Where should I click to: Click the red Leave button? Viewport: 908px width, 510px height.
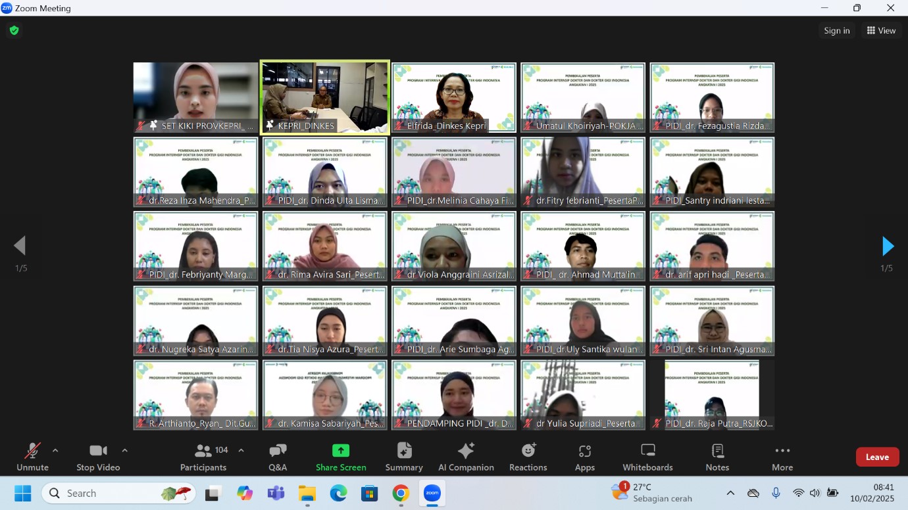point(877,457)
